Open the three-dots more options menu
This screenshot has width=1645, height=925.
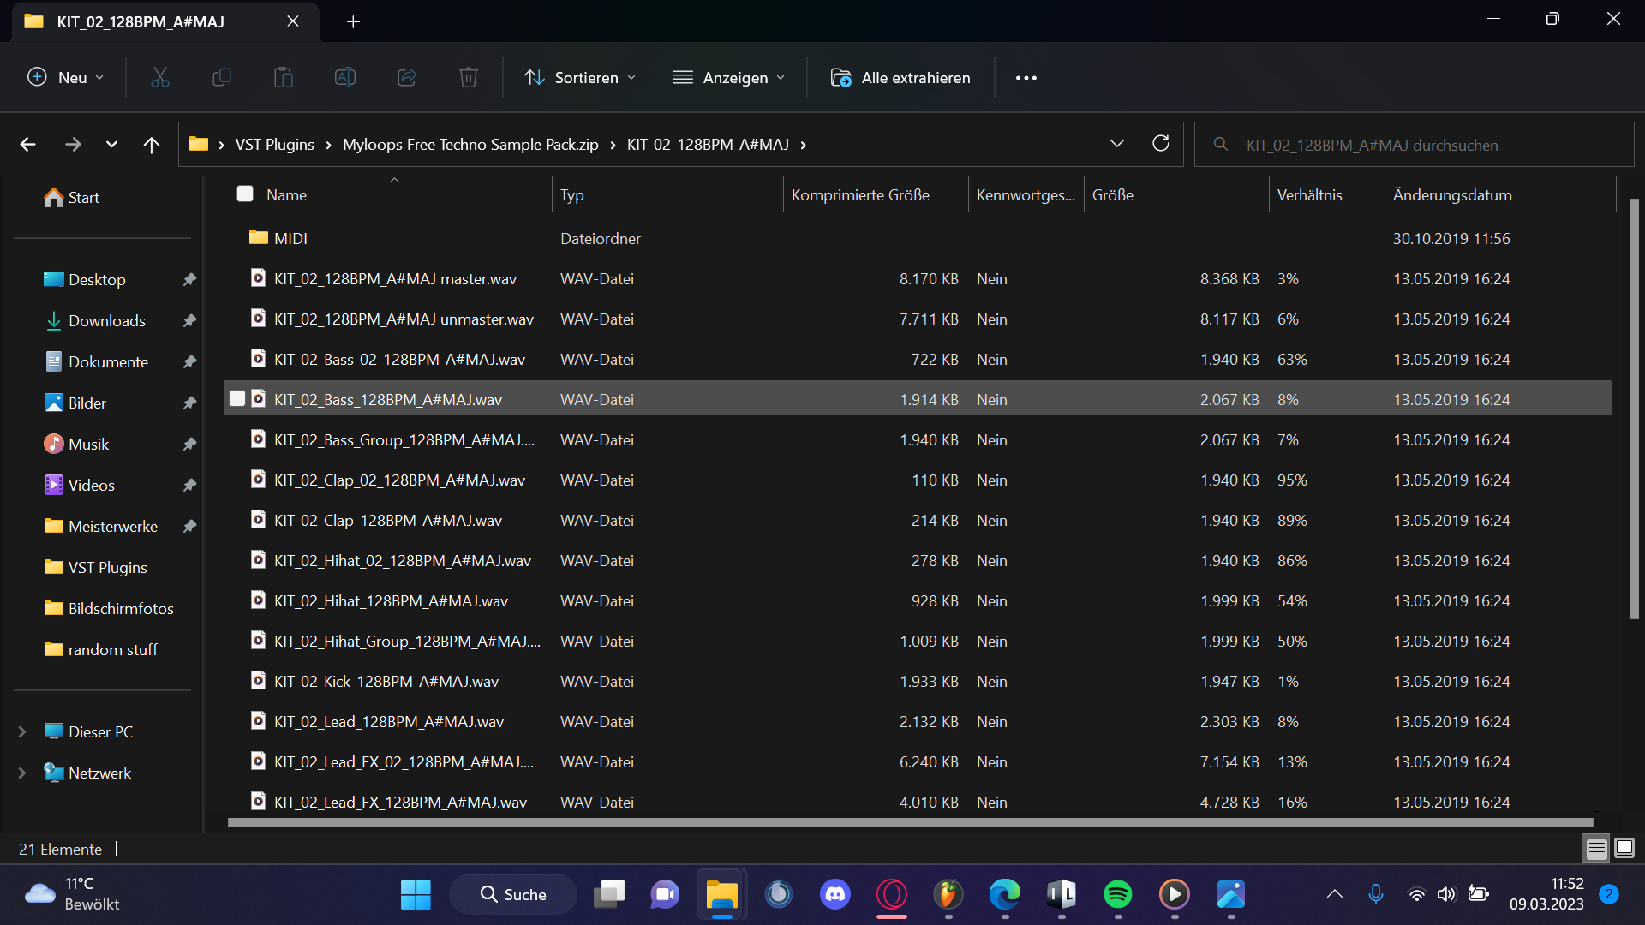[x=1026, y=78]
